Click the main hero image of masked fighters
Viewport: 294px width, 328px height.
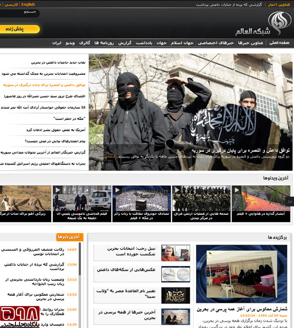(191, 112)
